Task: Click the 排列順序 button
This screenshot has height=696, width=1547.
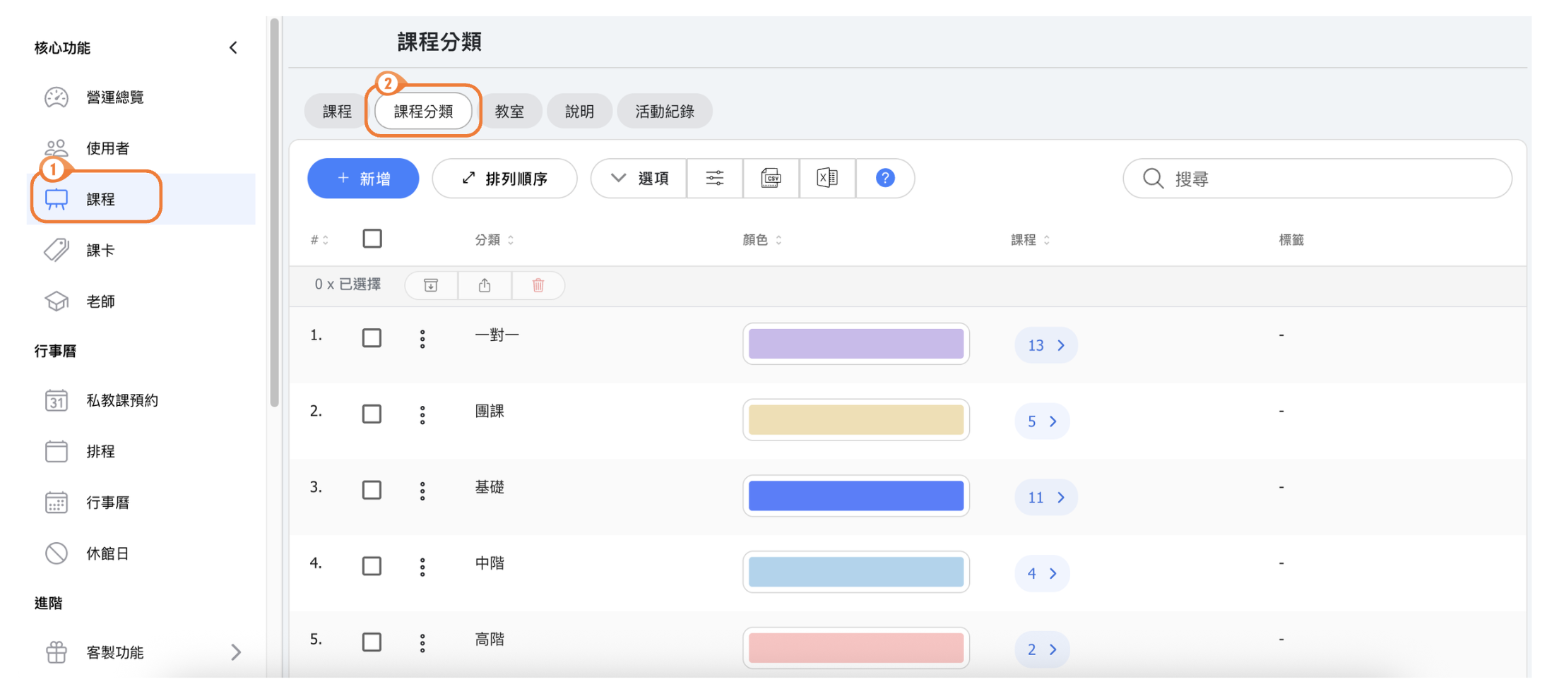Action: point(504,178)
